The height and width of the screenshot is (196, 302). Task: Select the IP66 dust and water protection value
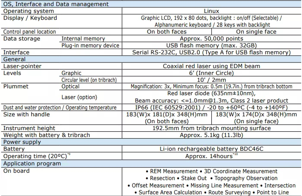point(211,107)
